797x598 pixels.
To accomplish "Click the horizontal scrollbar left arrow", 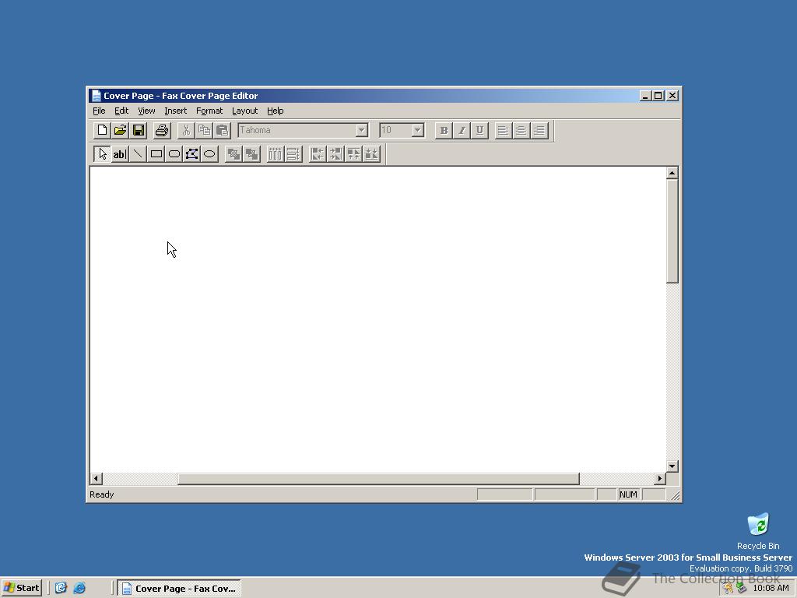I will [96, 479].
